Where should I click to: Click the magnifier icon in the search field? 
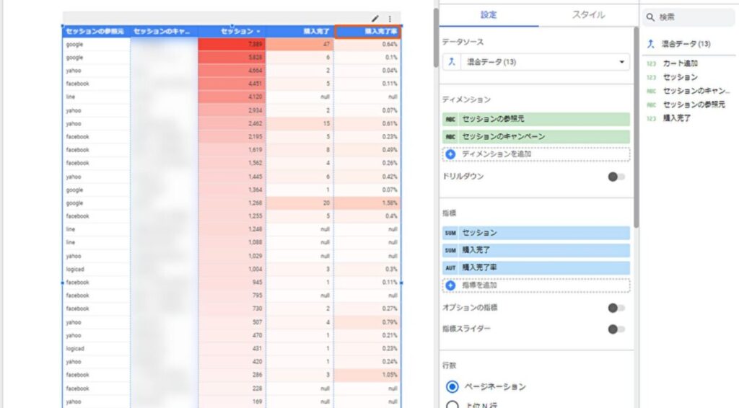(650, 17)
